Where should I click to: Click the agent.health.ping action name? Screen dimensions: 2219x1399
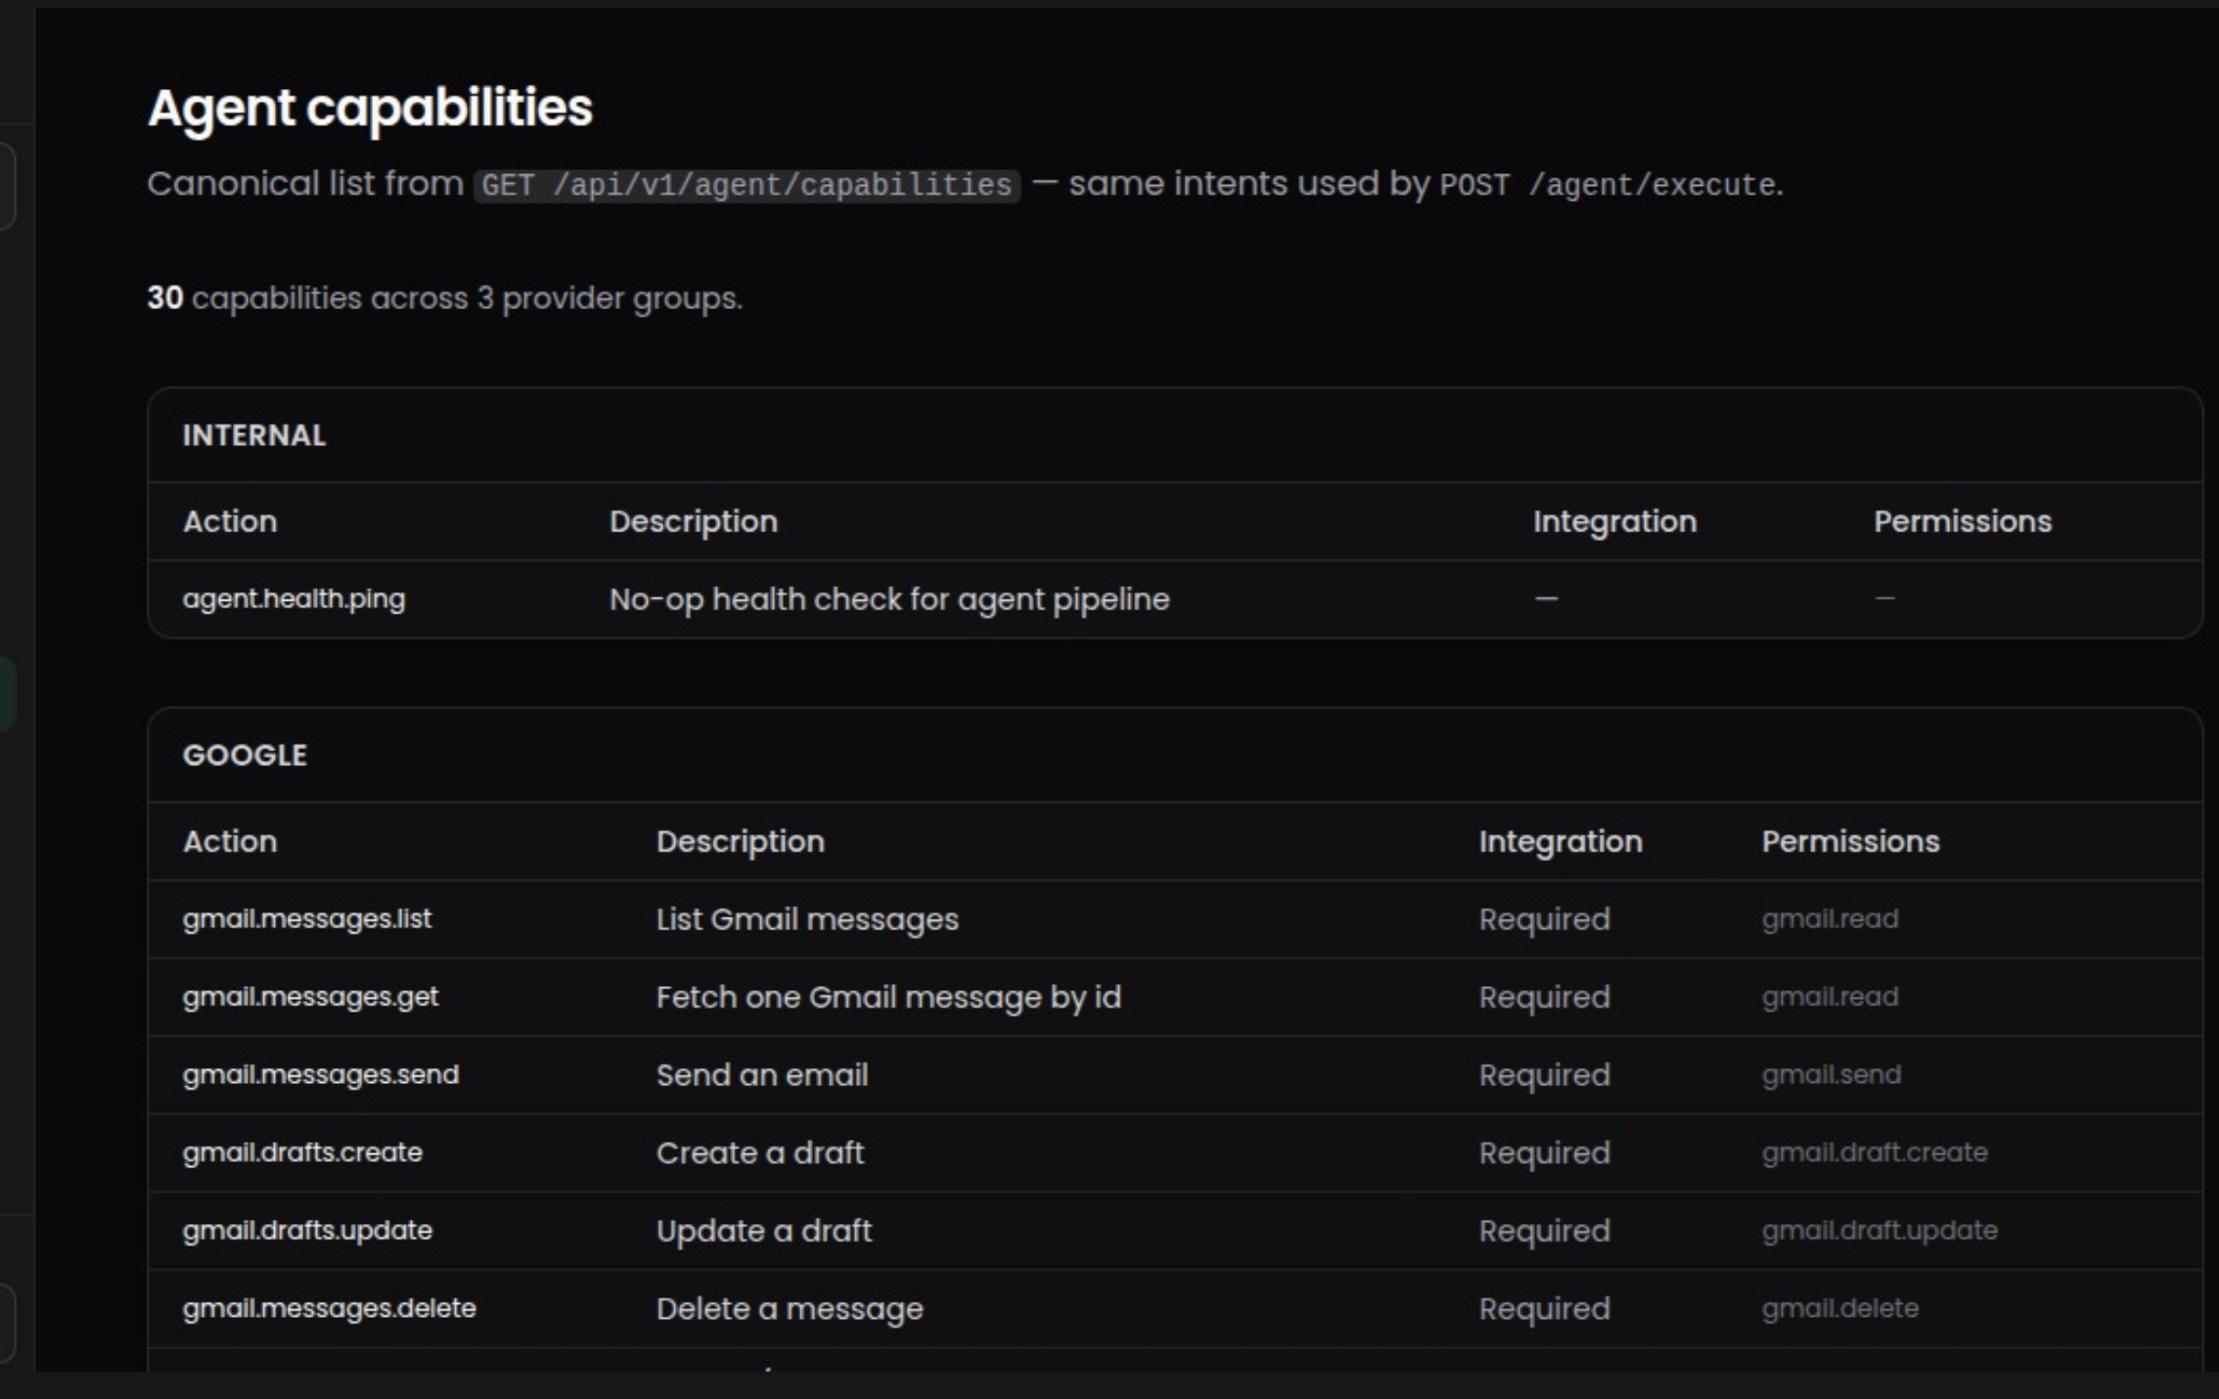click(x=294, y=599)
